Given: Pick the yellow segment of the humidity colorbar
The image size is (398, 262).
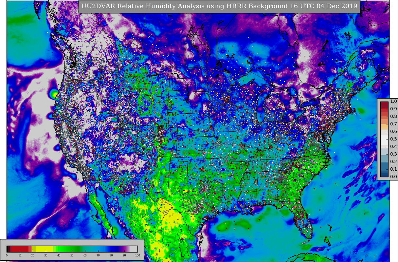Looking at the screenshot, I should click(45, 249).
